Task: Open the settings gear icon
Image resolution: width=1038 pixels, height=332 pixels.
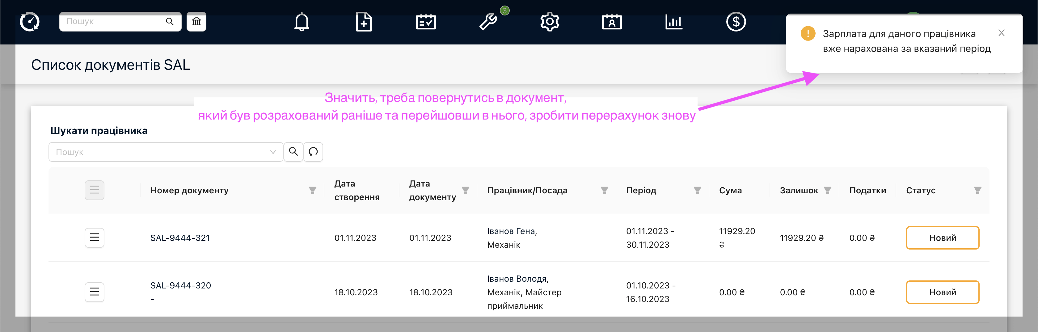Action: 550,22
